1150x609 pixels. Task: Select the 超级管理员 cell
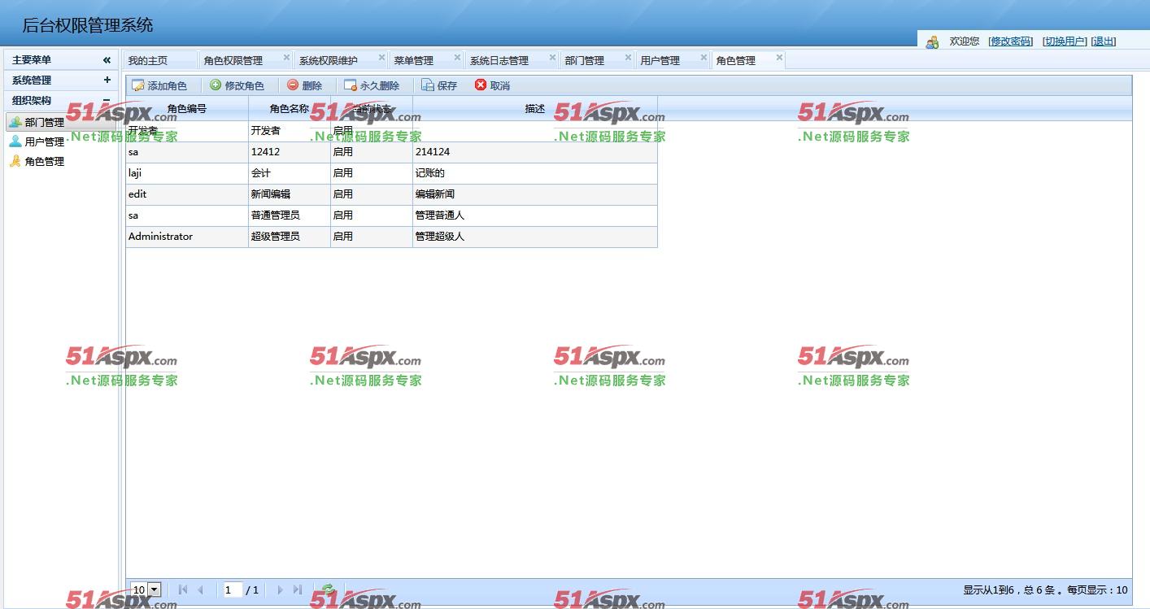(x=290, y=237)
